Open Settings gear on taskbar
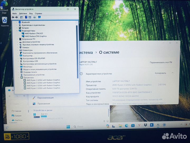 pyautogui.click(x=164, y=125)
